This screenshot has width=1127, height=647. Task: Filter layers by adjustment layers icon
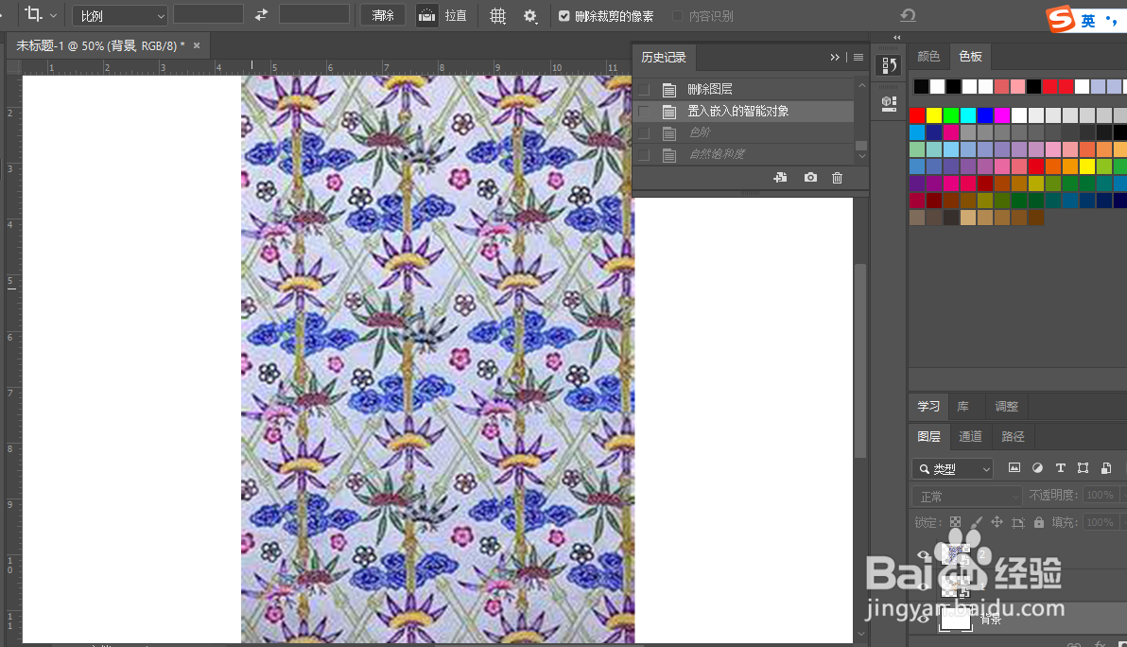point(1037,468)
